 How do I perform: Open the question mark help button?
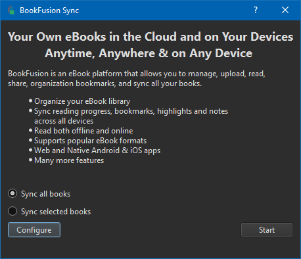coord(256,10)
